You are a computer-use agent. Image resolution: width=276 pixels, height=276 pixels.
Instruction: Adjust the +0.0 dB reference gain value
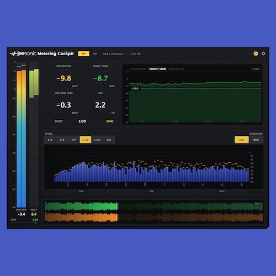(x=135, y=54)
